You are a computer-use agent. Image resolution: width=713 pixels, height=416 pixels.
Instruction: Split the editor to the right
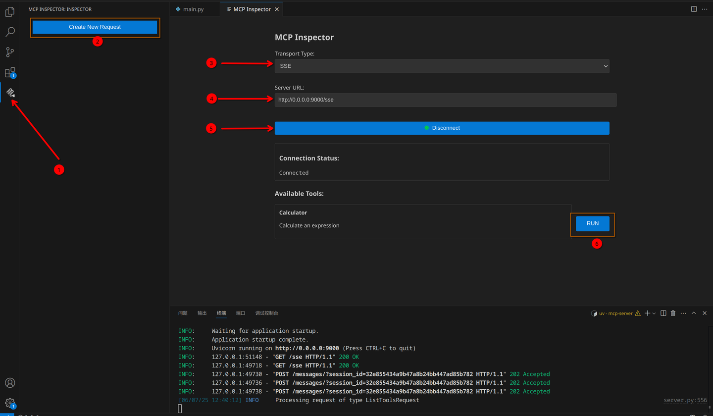click(x=694, y=9)
